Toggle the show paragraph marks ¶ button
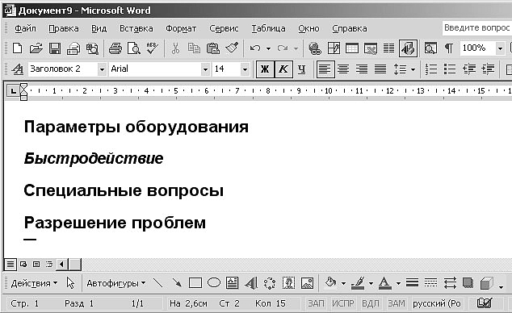 click(x=449, y=48)
